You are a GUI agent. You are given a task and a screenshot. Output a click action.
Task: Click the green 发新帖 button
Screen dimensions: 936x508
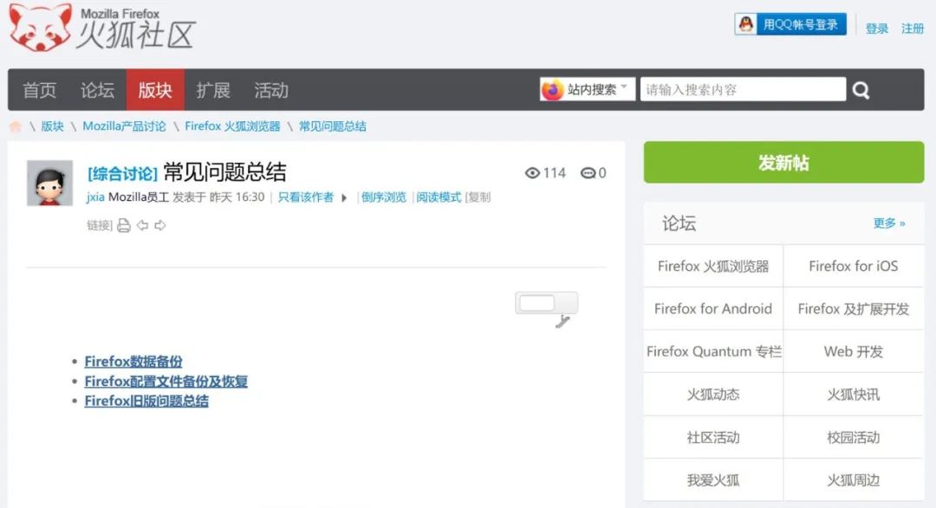(783, 163)
